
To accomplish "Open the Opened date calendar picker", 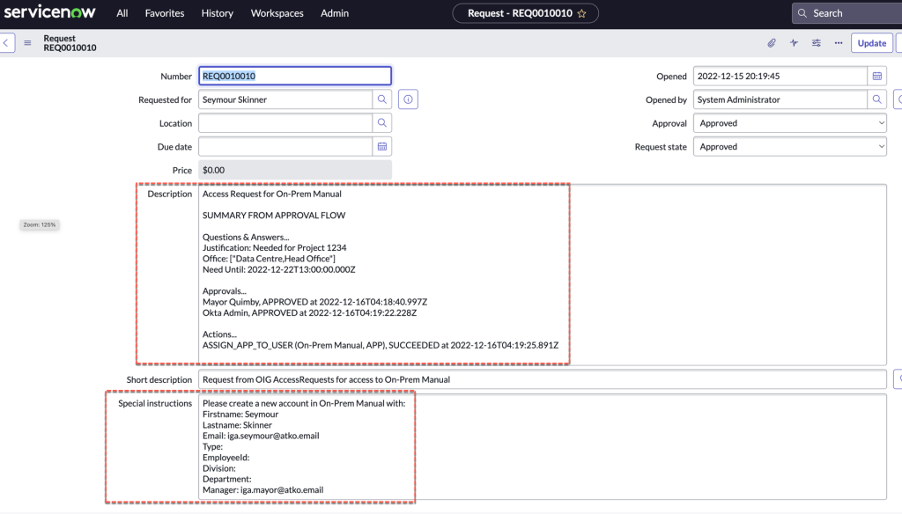I will [x=877, y=77].
